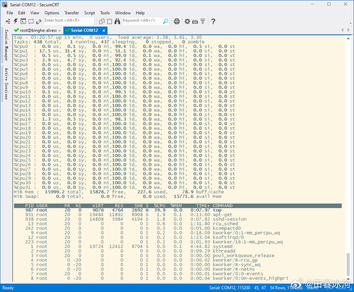The image size is (354, 292).
Task: Click the terminal vertical scrollbar thumb
Action: pos(348,264)
